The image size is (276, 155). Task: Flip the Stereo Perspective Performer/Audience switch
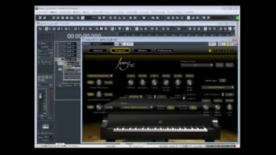point(184,97)
